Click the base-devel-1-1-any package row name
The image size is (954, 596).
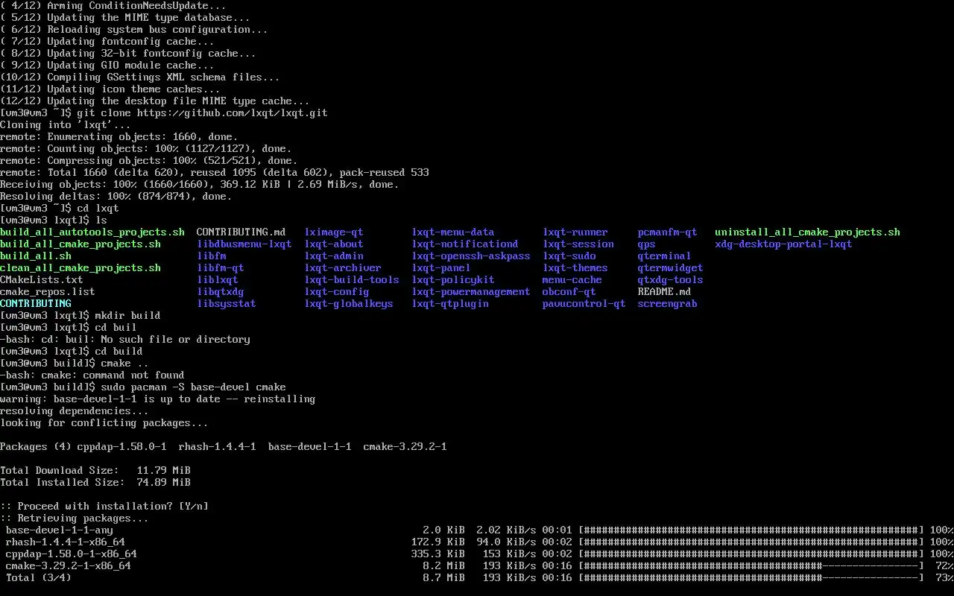click(x=60, y=530)
